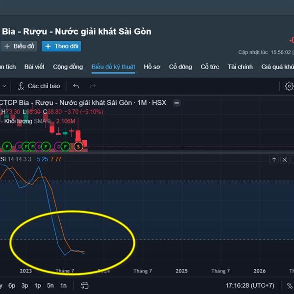Screen dimensions: 294x294
Task: Click the 2025 time axis label
Action: click(x=181, y=271)
